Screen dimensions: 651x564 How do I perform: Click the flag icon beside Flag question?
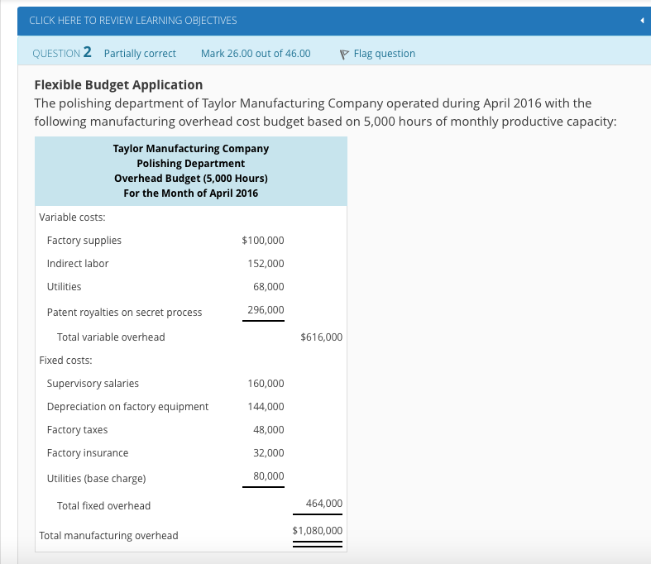tap(345, 54)
